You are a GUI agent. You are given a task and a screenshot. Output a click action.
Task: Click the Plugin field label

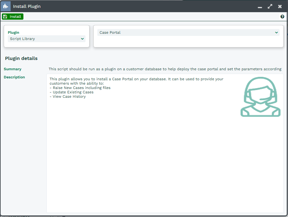(13, 32)
